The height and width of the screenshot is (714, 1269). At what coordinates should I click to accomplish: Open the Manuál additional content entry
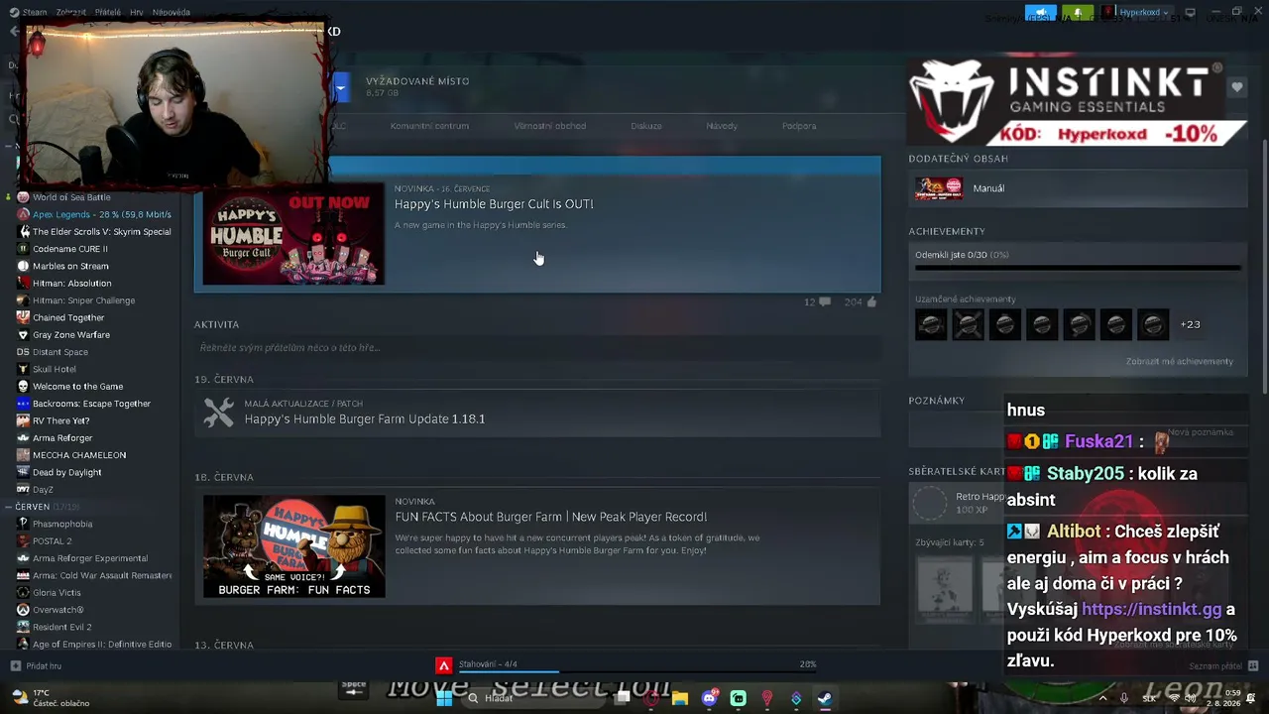tap(1078, 188)
